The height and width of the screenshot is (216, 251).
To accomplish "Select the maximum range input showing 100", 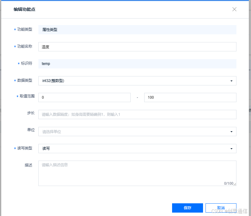I will tap(190, 97).
